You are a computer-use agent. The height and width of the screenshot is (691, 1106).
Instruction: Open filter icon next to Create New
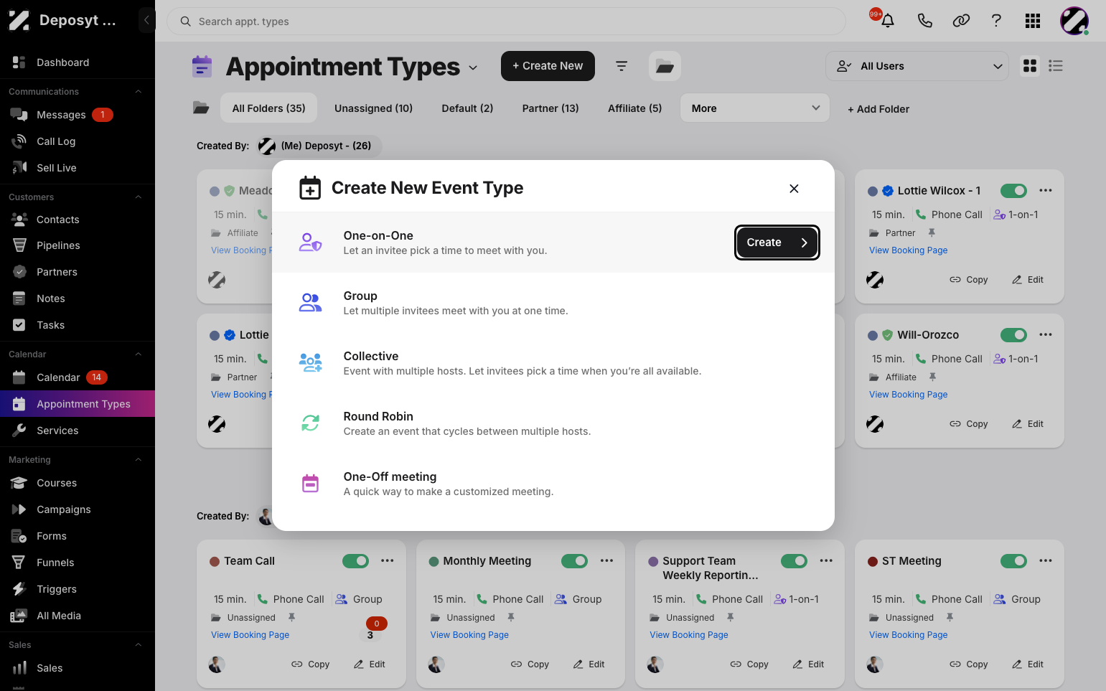622,66
